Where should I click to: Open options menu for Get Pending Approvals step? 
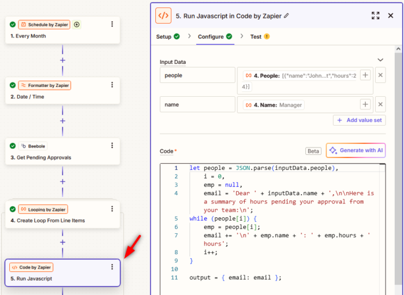tap(112, 146)
